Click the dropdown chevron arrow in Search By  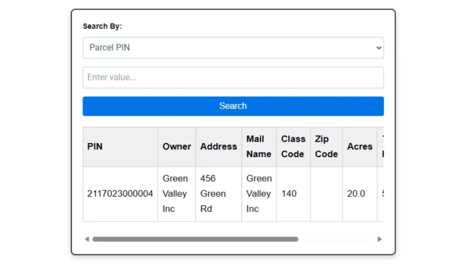click(379, 48)
